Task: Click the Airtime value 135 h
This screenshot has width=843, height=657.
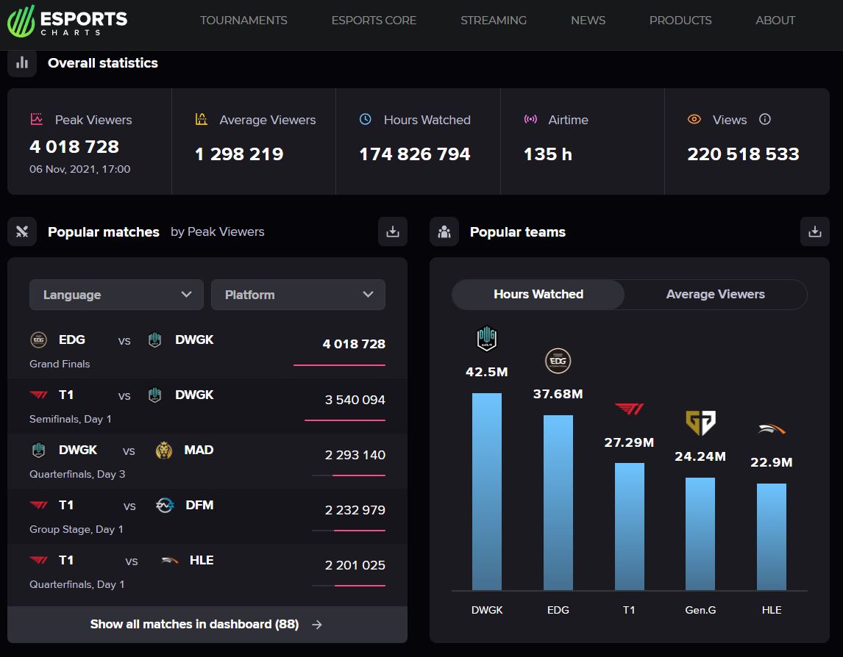Action: 548,154
